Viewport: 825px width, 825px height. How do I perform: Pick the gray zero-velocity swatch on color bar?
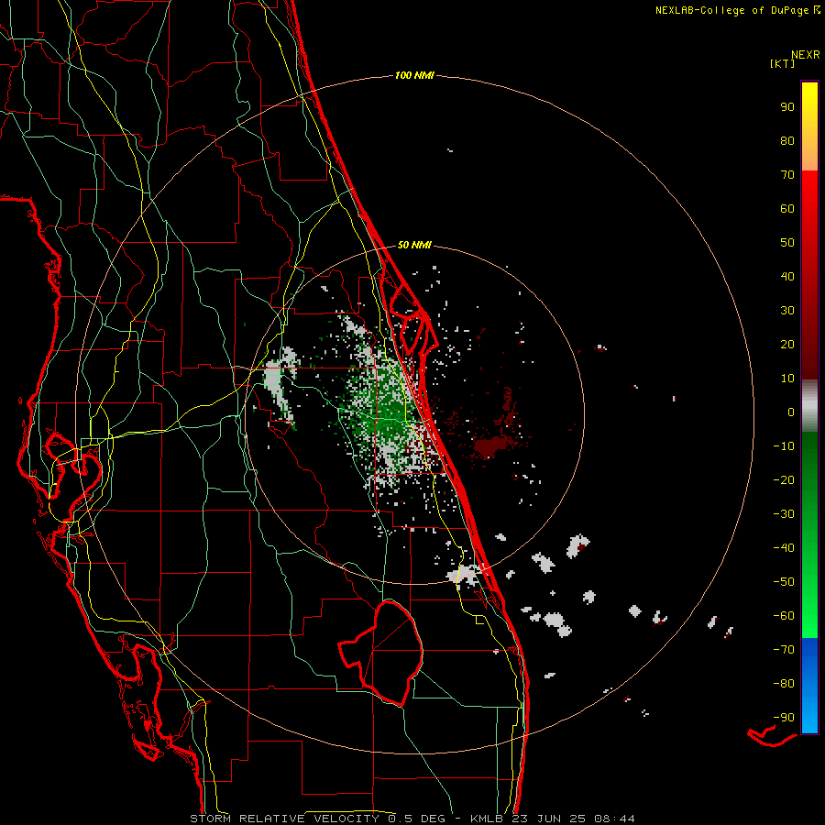[809, 406]
